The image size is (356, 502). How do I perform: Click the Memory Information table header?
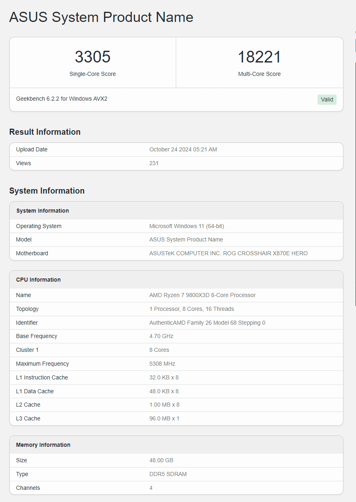click(43, 445)
